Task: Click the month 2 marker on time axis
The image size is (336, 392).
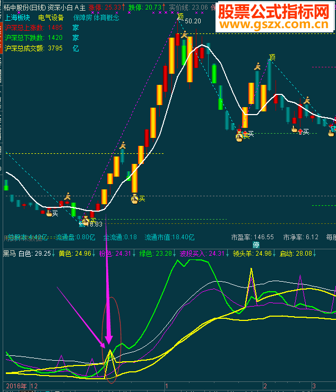Action: 265,386
